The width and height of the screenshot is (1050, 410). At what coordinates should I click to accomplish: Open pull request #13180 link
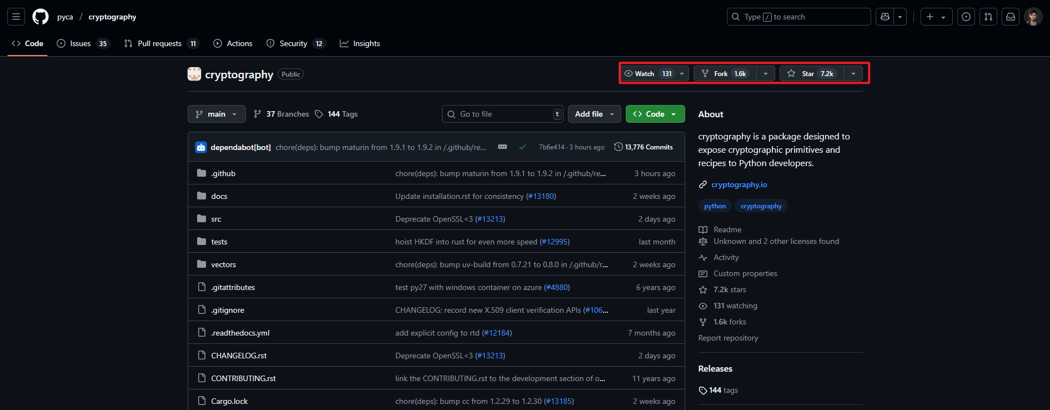(541, 196)
